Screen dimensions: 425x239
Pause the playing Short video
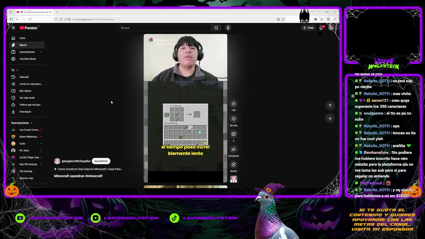185,108
